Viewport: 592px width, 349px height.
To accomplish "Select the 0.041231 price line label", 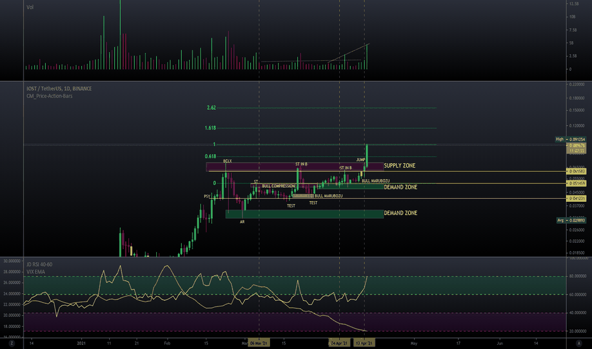I will (577, 199).
